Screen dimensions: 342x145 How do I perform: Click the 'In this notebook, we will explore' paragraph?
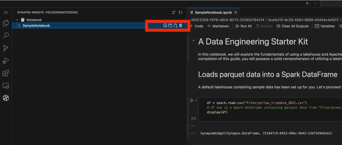point(270,56)
